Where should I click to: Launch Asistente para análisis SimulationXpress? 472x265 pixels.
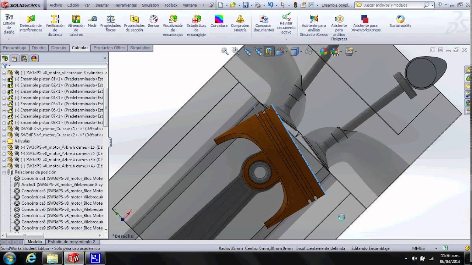tap(314, 26)
